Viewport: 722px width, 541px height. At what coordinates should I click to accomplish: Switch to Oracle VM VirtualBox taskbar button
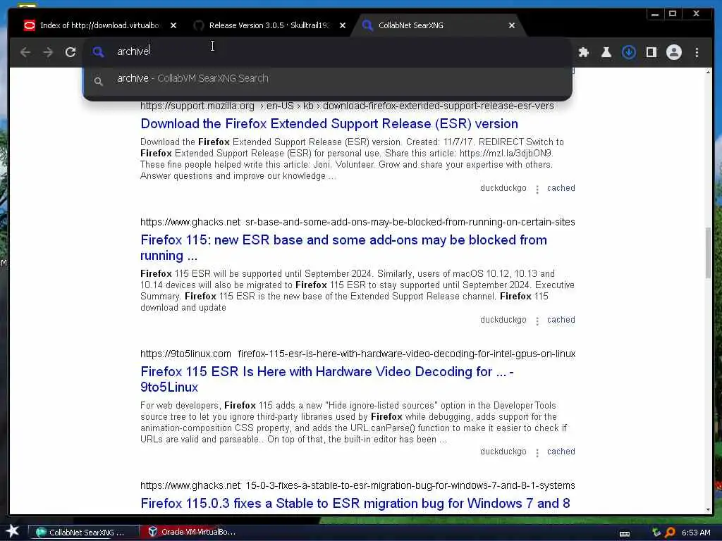pyautogui.click(x=192, y=532)
